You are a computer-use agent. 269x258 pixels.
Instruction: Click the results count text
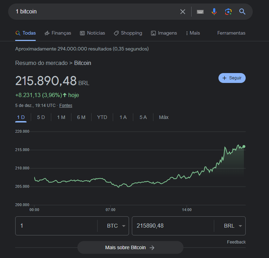[82, 49]
